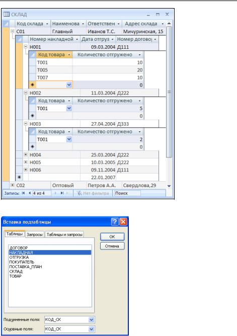
Task: Click the Отмена button
Action: pyautogui.click(x=112, y=246)
